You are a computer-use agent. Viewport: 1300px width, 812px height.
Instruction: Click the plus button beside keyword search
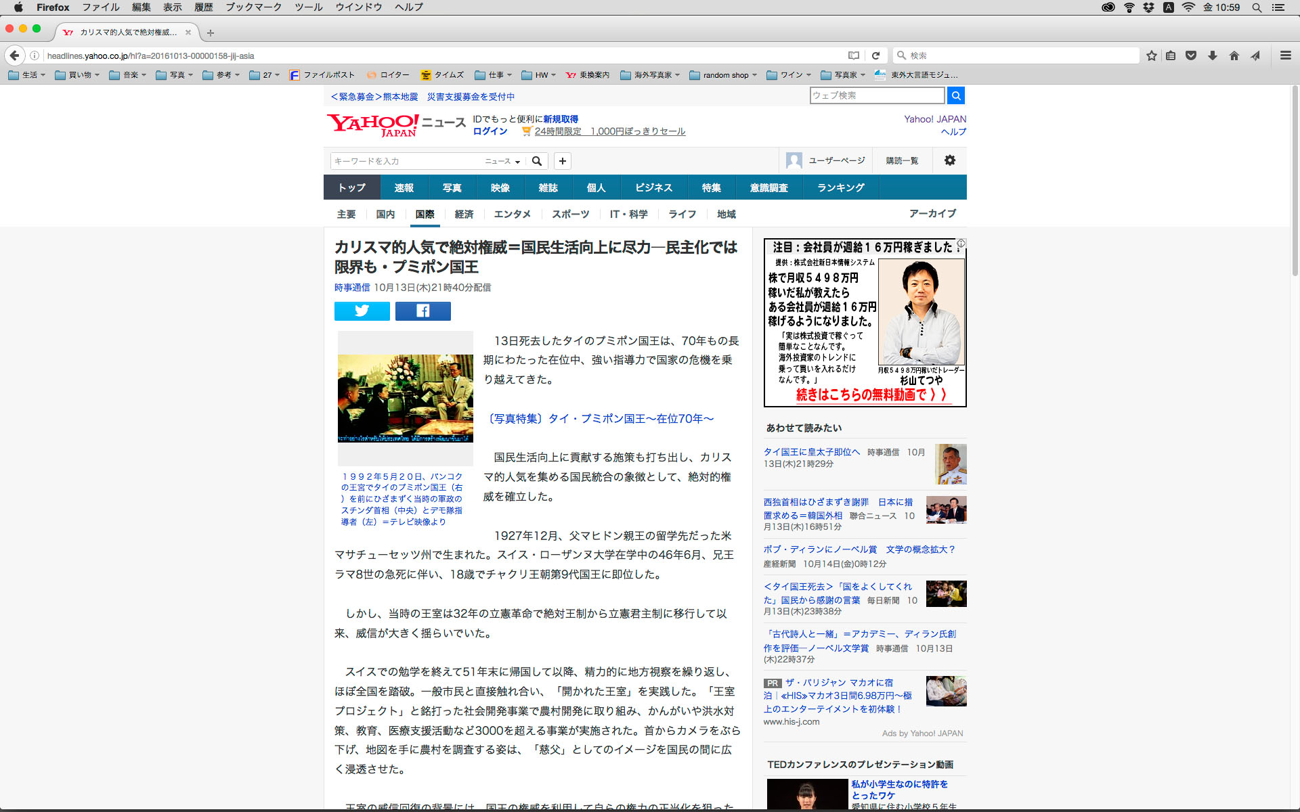coord(562,161)
